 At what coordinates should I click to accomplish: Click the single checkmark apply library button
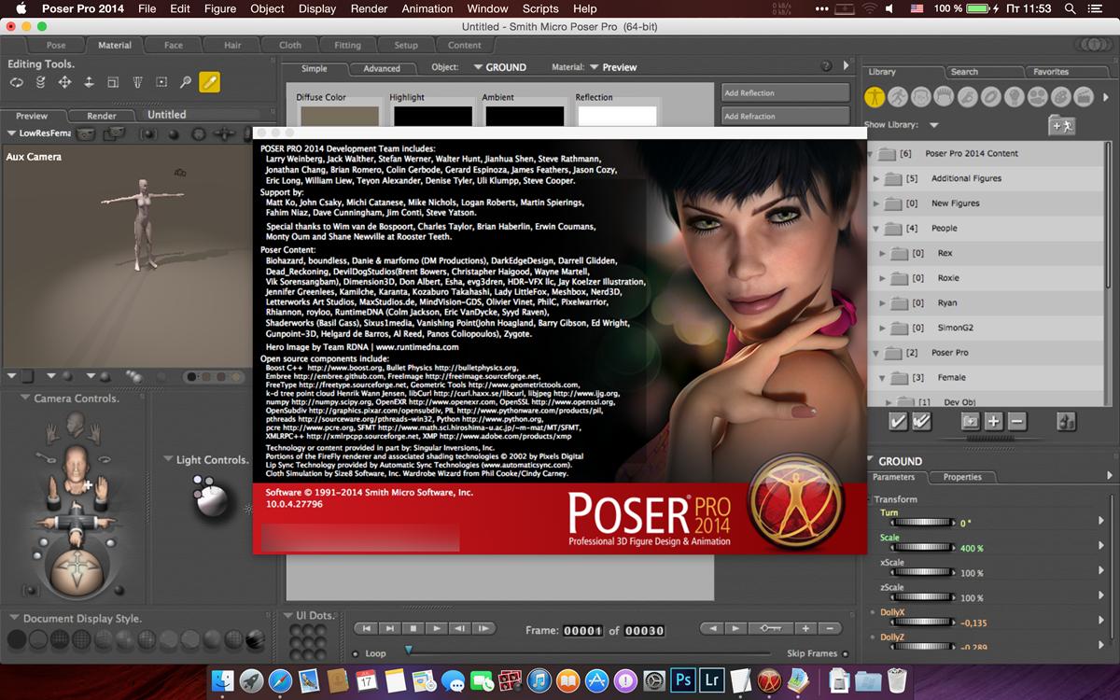point(898,422)
